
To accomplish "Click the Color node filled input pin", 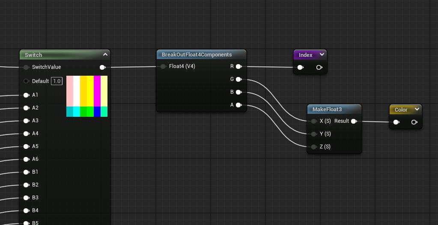I will coord(396,122).
